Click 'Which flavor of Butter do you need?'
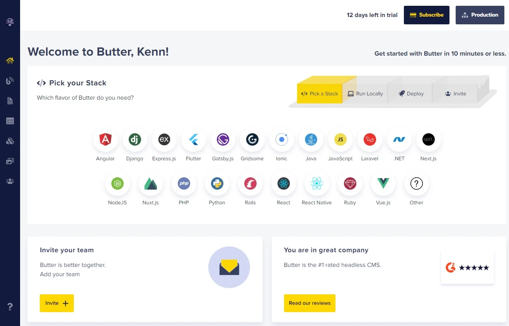Screen dimensions: 509x326 85,98
